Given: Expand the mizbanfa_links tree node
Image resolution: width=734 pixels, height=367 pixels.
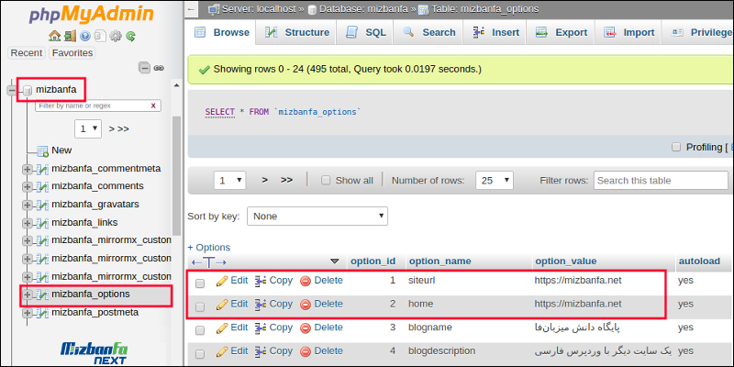Looking at the screenshot, I should click(28, 223).
